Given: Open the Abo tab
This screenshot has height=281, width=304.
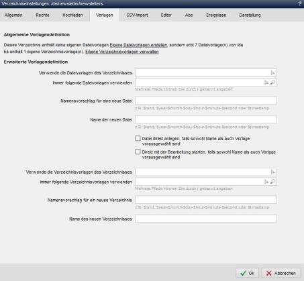Looking at the screenshot, I should click(189, 15).
